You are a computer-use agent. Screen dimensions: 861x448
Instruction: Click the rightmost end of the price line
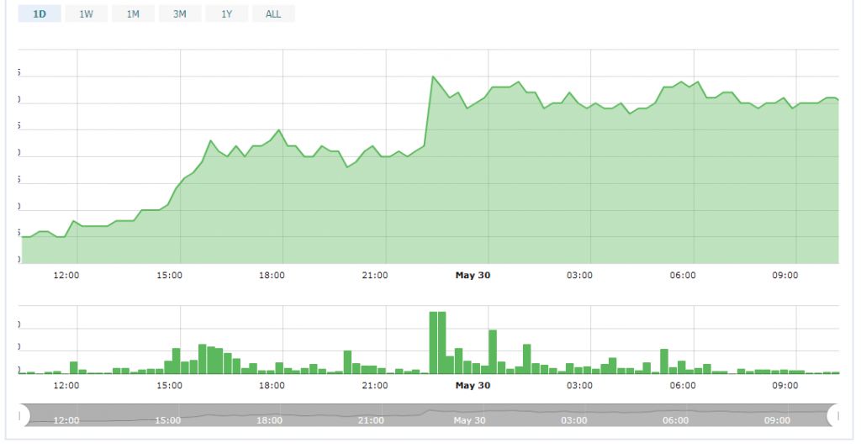(837, 101)
